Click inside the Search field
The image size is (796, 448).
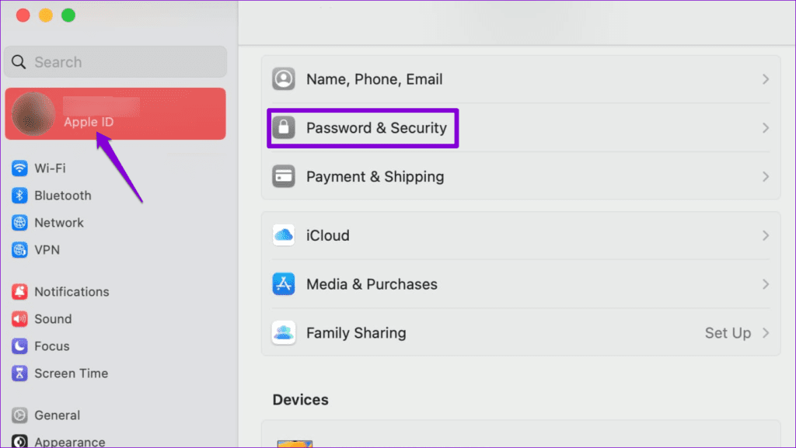pos(115,61)
